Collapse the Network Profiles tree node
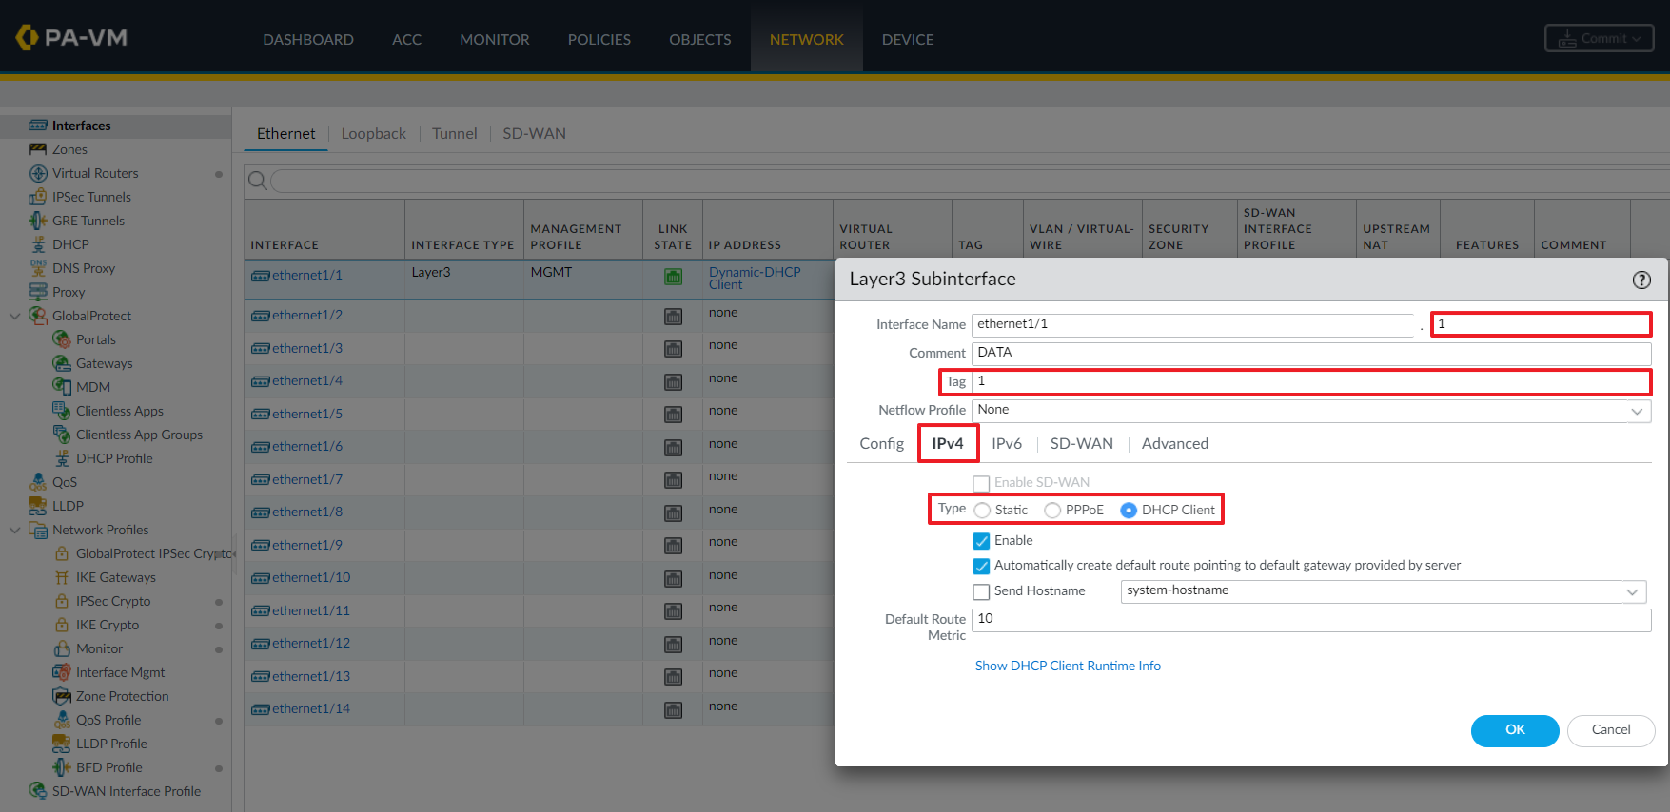 coord(14,530)
